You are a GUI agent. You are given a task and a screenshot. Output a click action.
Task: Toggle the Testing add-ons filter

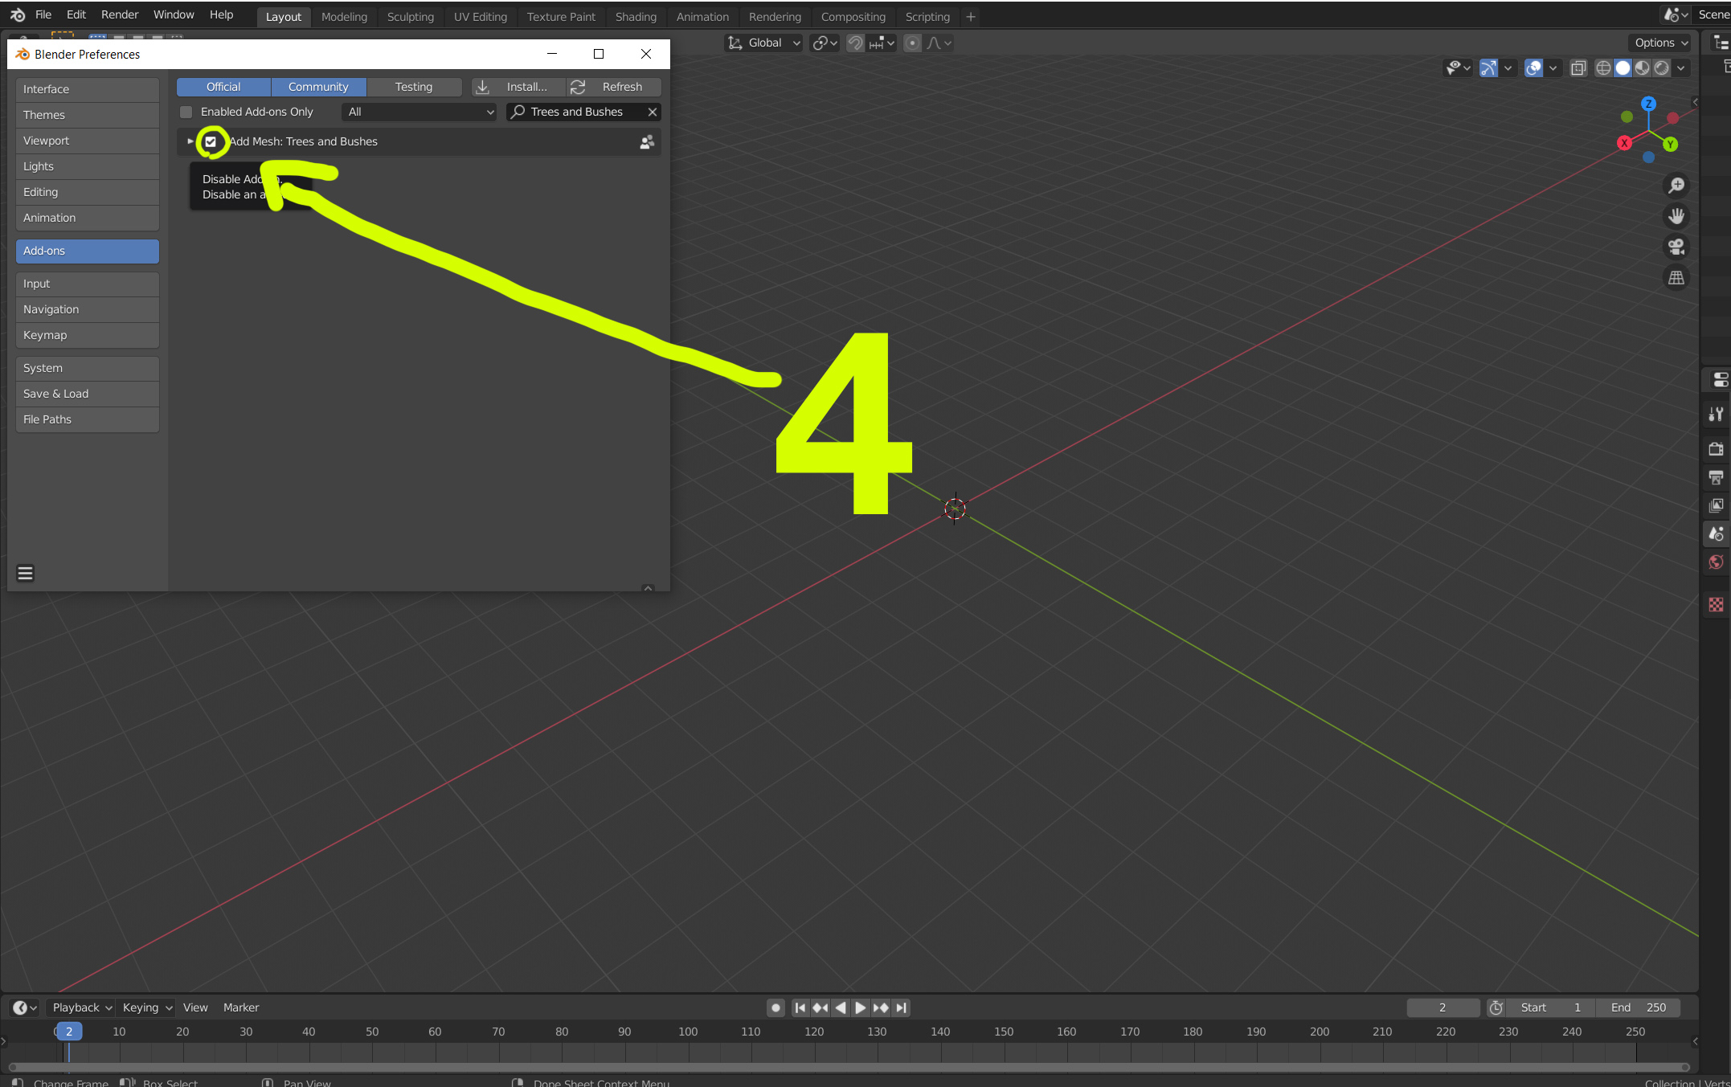point(413,87)
